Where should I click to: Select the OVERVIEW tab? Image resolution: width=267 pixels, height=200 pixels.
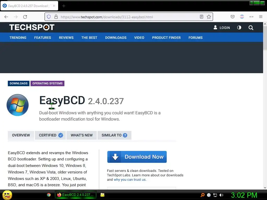(21, 135)
